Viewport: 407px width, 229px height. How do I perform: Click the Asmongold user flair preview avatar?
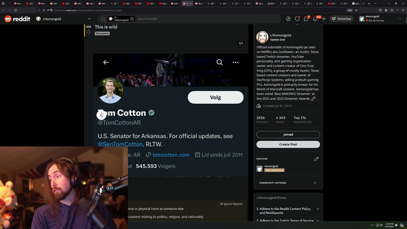tap(259, 169)
